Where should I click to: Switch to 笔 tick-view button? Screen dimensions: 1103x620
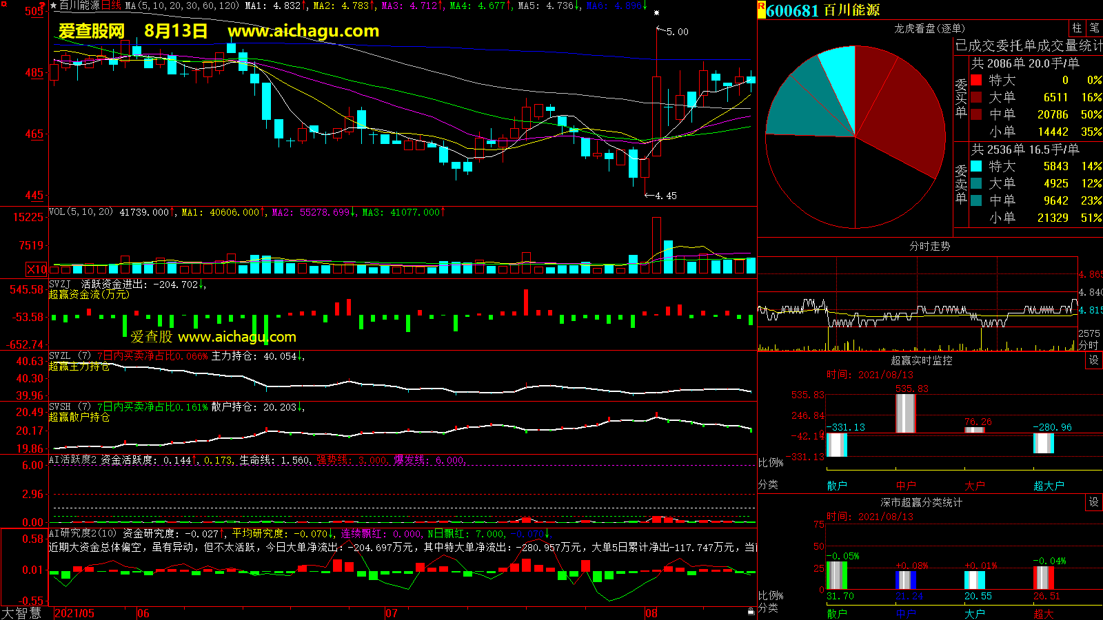point(1094,28)
